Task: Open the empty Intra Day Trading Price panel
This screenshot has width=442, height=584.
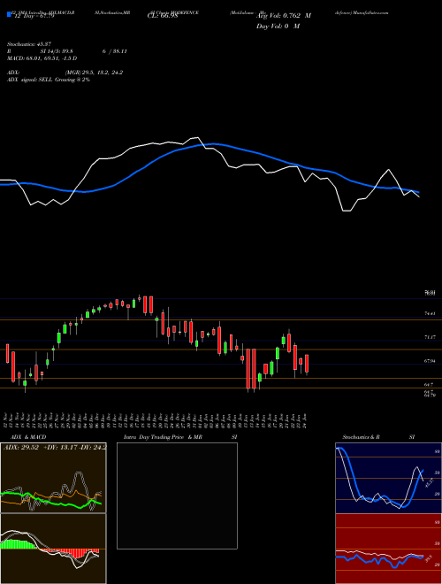Action: click(177, 496)
